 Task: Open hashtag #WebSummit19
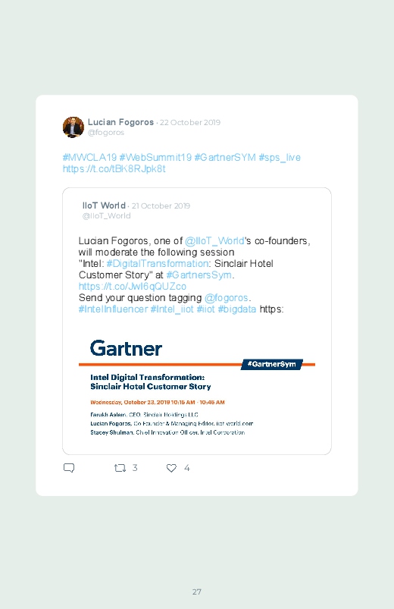pyautogui.click(x=155, y=157)
